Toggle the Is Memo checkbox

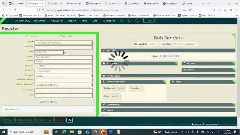pos(27,36)
